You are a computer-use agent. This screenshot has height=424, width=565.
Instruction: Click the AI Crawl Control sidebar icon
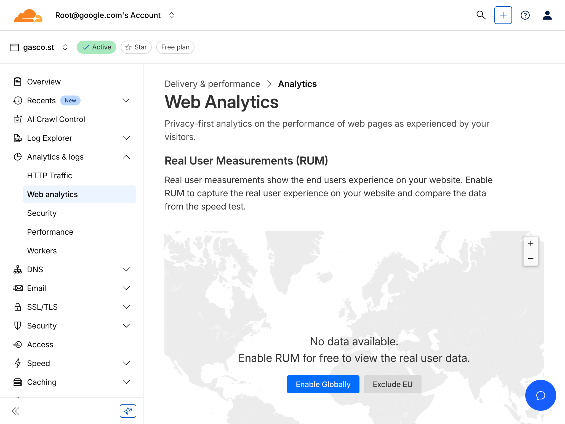[x=18, y=119]
